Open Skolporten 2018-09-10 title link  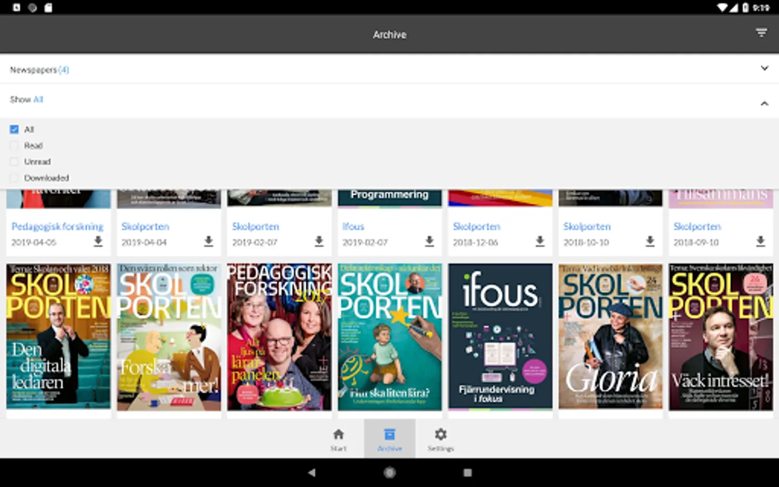tap(697, 226)
